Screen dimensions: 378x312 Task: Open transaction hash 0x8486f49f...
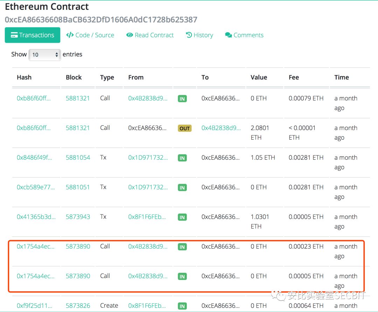[34, 158]
